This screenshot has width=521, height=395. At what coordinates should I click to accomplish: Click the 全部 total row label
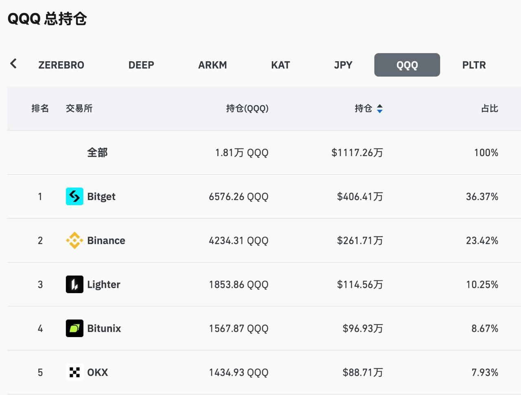tap(97, 152)
